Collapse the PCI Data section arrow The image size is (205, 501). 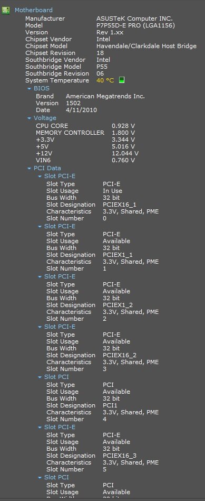pyautogui.click(x=30, y=169)
